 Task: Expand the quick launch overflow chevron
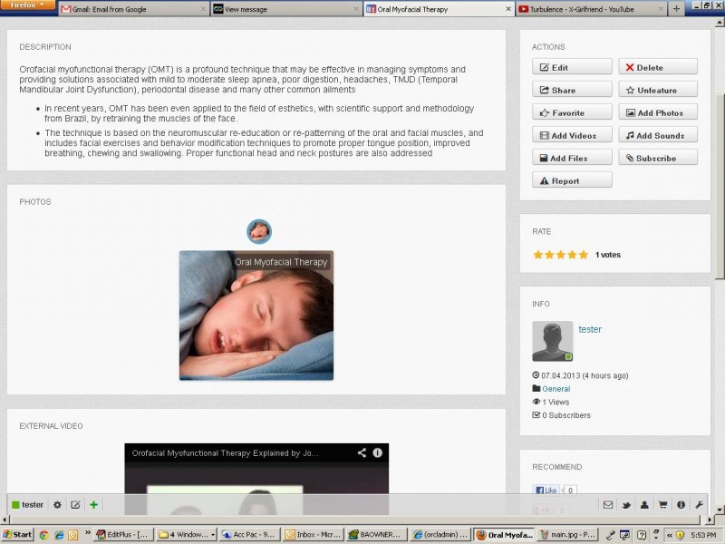(x=87, y=533)
